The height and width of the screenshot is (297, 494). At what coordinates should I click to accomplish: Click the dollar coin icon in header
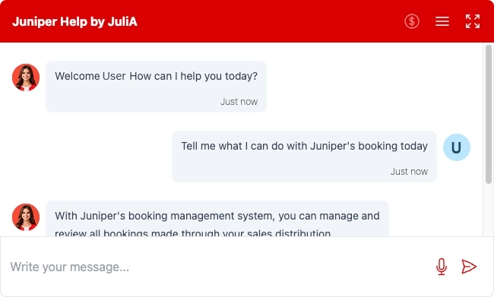412,21
